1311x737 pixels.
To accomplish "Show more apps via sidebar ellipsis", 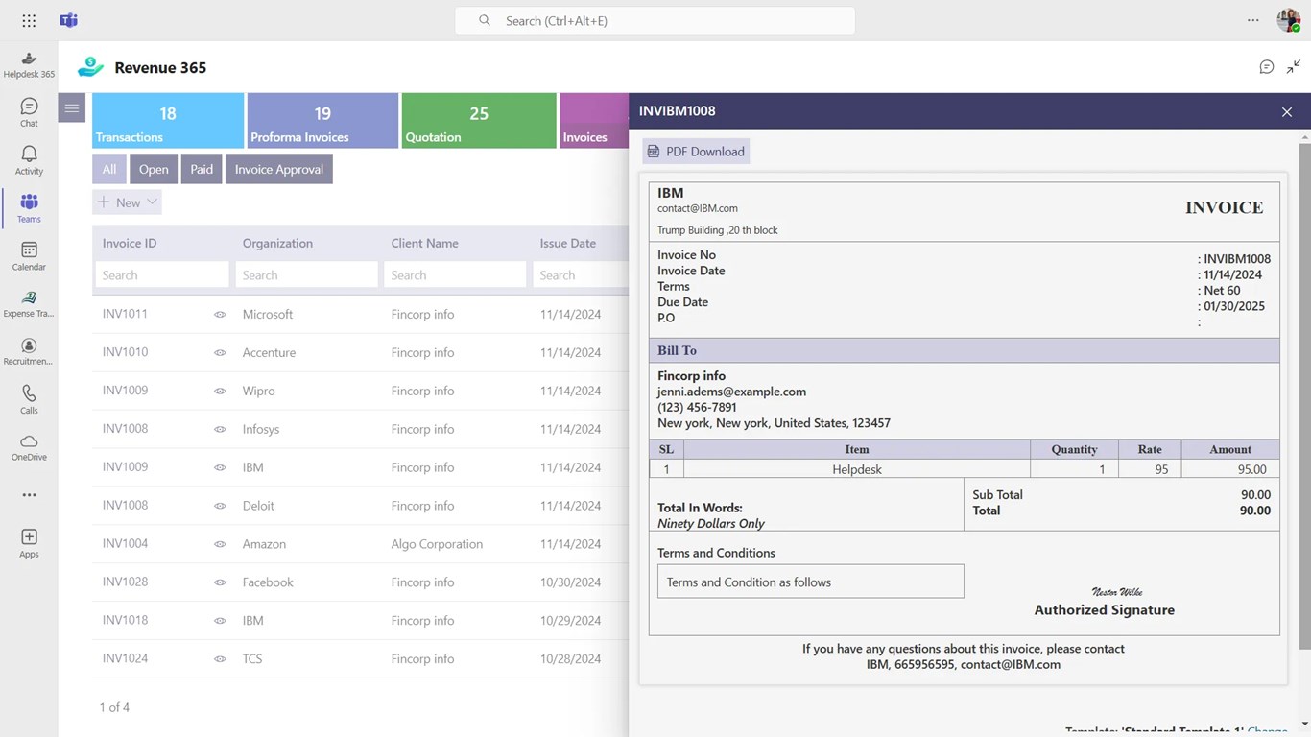I will [x=29, y=495].
